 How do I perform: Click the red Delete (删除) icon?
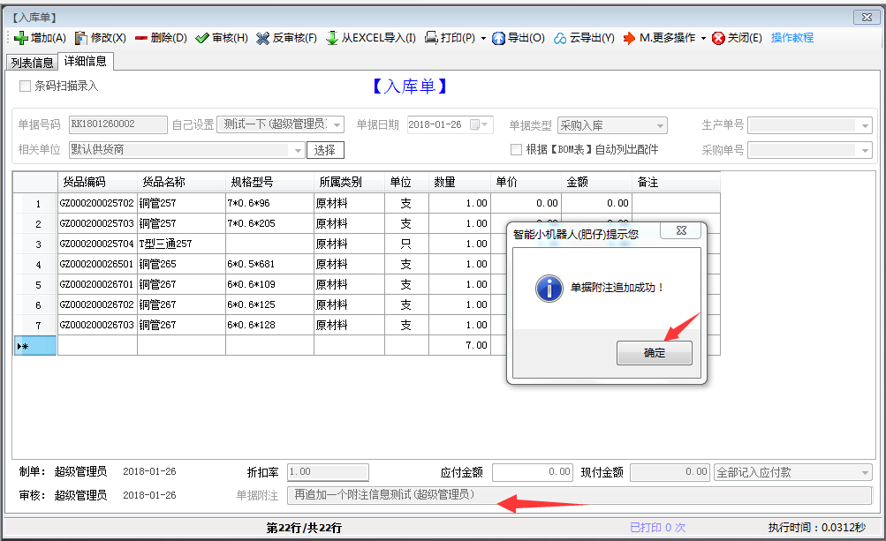(141, 38)
